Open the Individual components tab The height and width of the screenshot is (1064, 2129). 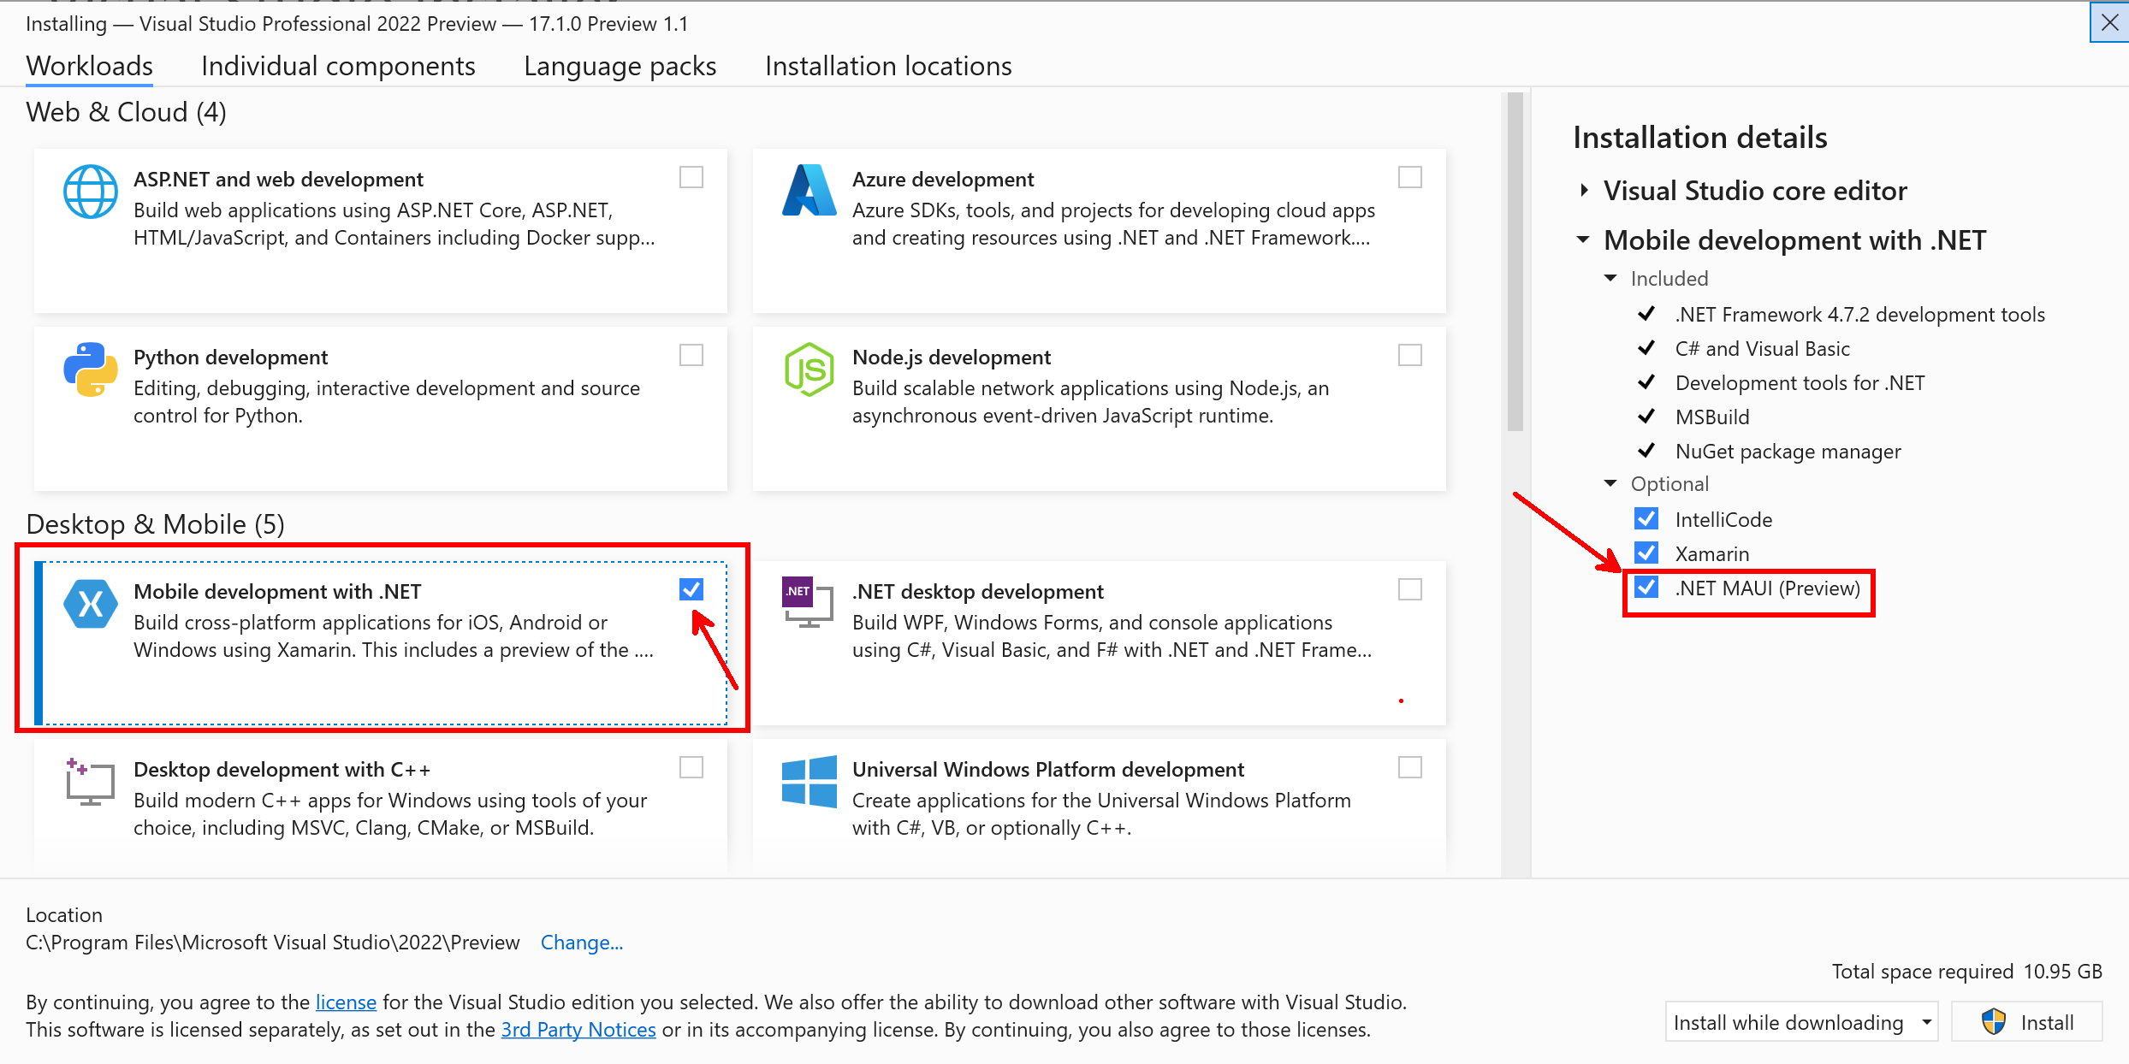point(338,66)
